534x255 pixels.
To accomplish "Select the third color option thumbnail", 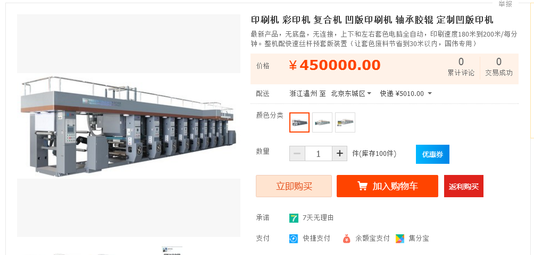I will 345,122.
